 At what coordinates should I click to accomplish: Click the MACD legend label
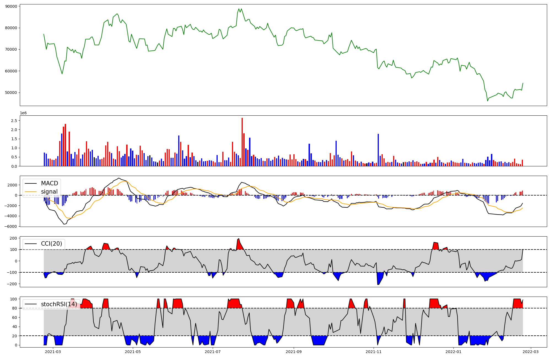click(49, 183)
